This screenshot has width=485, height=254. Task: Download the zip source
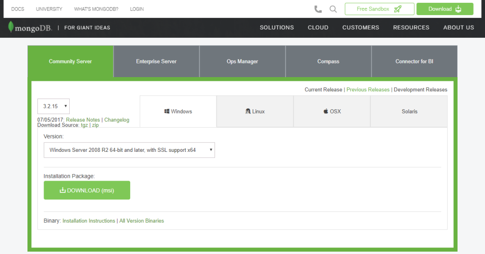pyautogui.click(x=95, y=125)
